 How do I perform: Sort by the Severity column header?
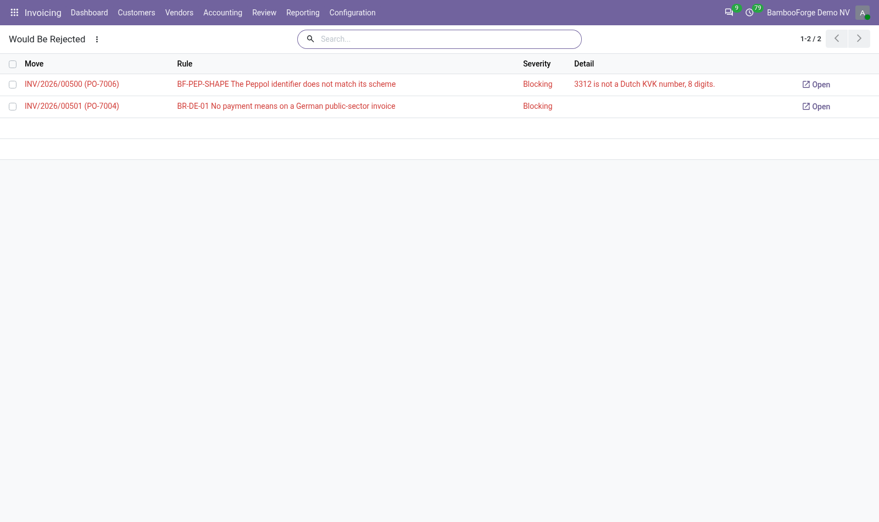537,64
